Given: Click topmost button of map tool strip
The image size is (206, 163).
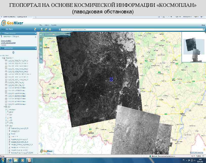Looking at the screenshot, I should [41, 35].
